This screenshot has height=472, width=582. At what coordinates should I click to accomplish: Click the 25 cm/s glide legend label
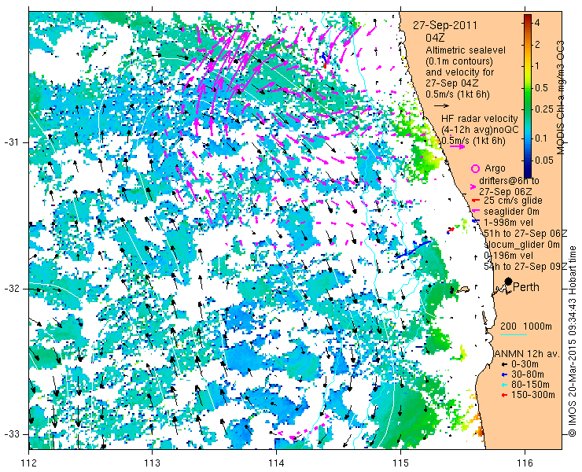tap(514, 201)
